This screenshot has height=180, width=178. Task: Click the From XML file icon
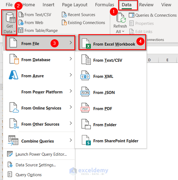[85, 76]
